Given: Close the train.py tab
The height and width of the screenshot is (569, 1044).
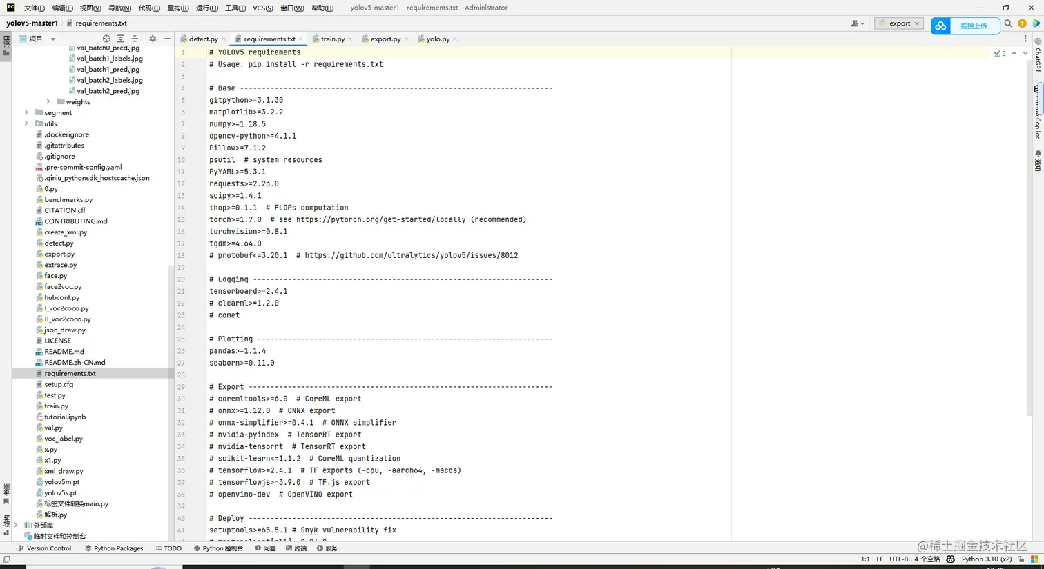Looking at the screenshot, I should (x=351, y=39).
